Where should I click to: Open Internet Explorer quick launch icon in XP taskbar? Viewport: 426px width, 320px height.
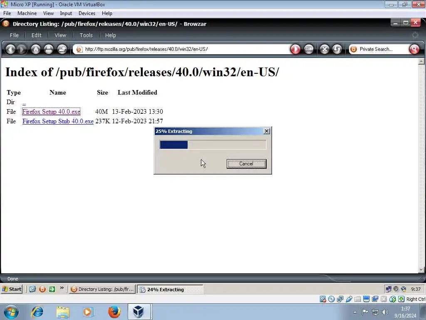click(x=32, y=289)
